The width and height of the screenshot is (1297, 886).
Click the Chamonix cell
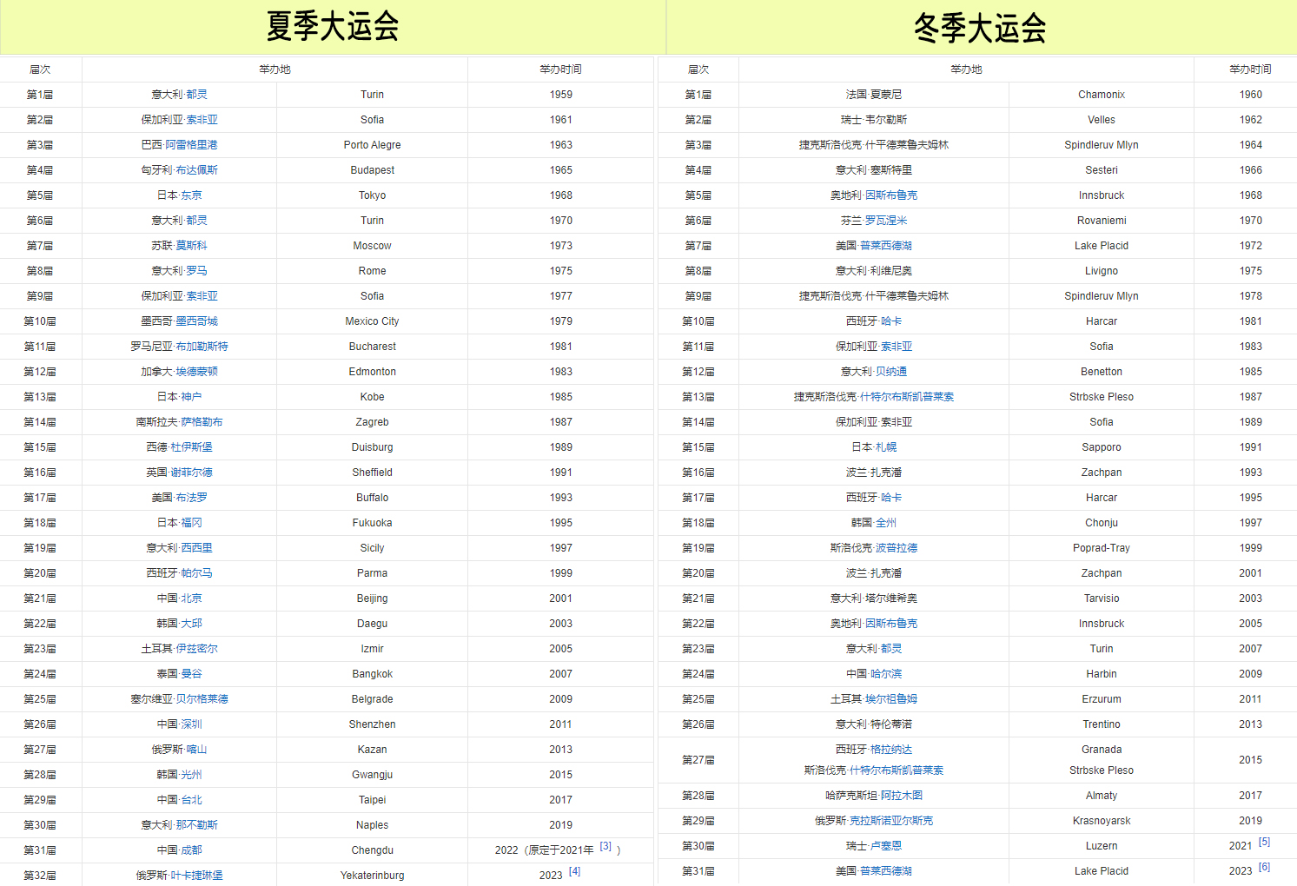(1102, 95)
